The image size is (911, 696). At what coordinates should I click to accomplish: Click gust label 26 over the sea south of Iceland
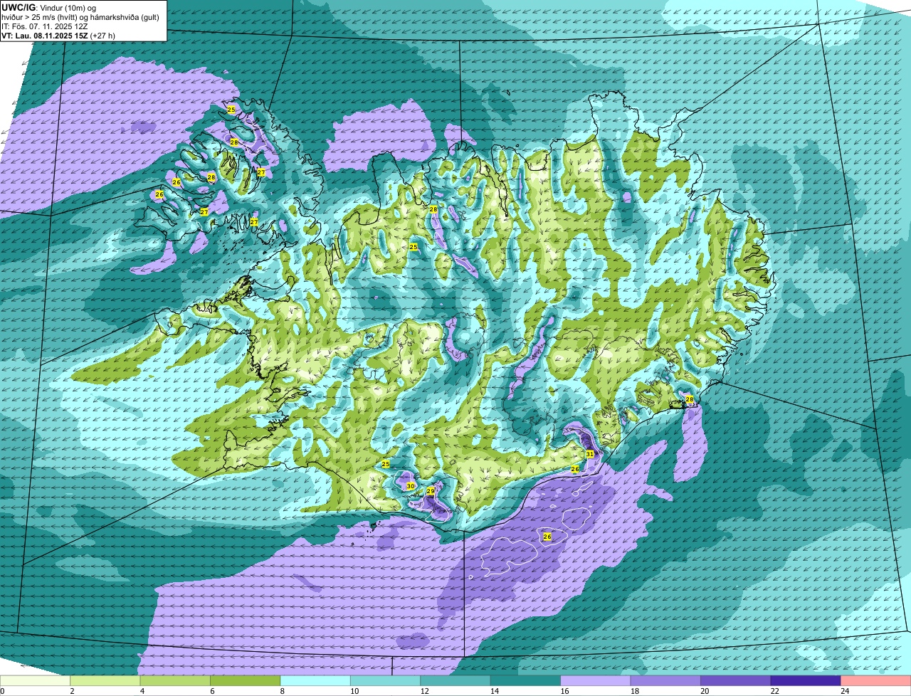547,537
